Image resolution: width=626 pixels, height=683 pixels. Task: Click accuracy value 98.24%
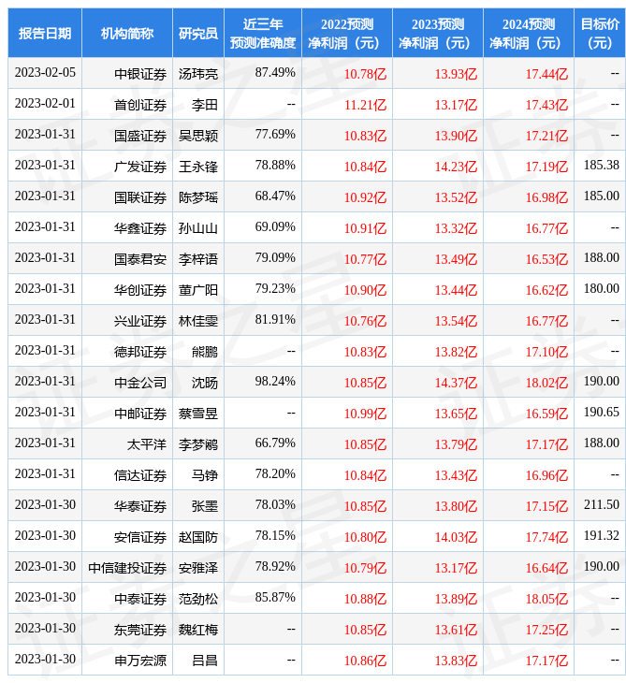point(275,382)
